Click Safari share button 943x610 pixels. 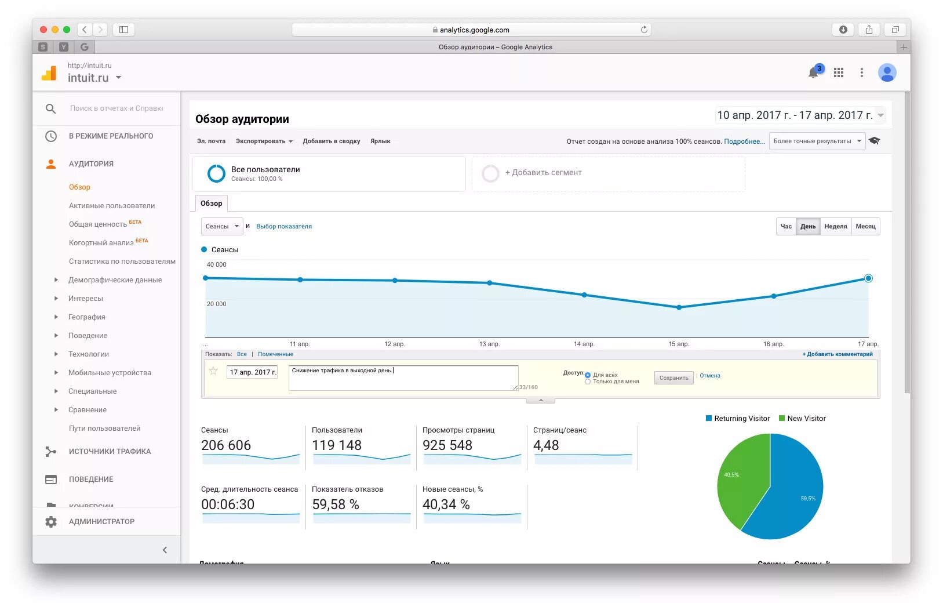869,30
